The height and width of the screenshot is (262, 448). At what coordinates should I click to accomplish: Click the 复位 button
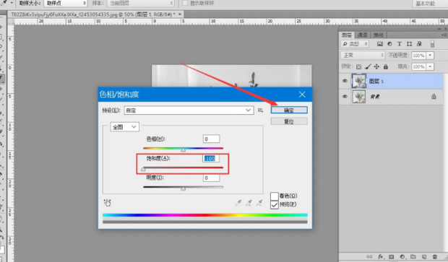pos(289,121)
